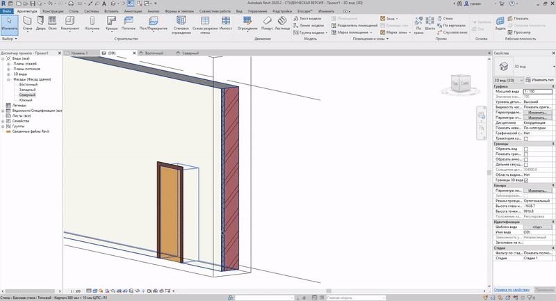Toggle the Обрезать аннотации checkbox
Screen dimensions: 556x301
pos(526,160)
